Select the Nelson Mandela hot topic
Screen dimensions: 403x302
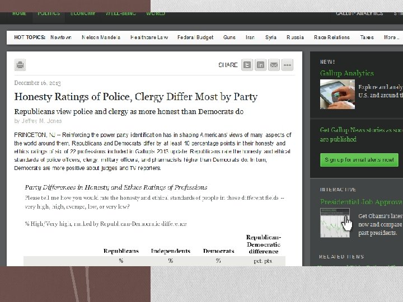[101, 37]
